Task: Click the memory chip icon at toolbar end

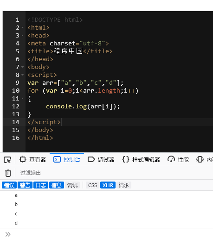Action: (x=200, y=159)
